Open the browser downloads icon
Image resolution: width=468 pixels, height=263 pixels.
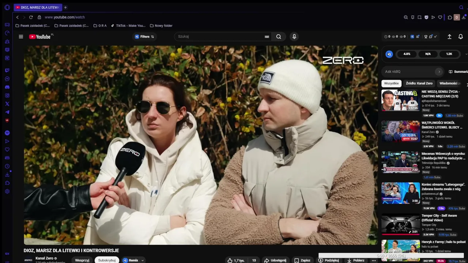(464, 17)
